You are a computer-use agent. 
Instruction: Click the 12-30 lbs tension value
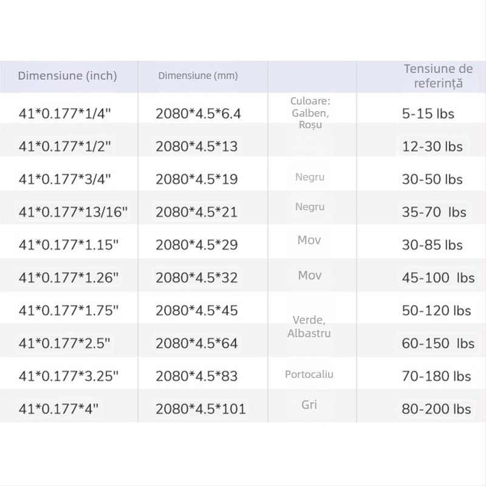(x=432, y=146)
